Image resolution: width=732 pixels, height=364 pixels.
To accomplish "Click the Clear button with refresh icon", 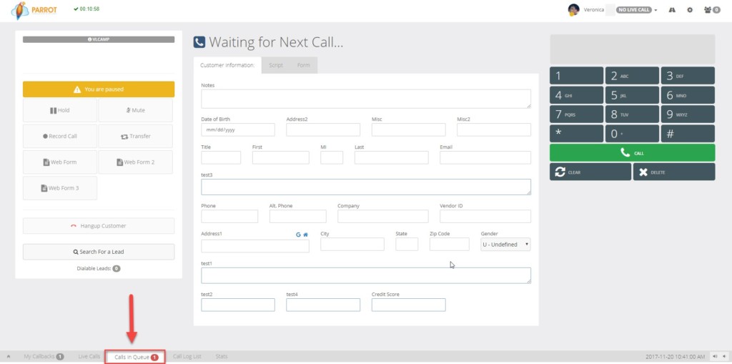I will click(x=590, y=172).
